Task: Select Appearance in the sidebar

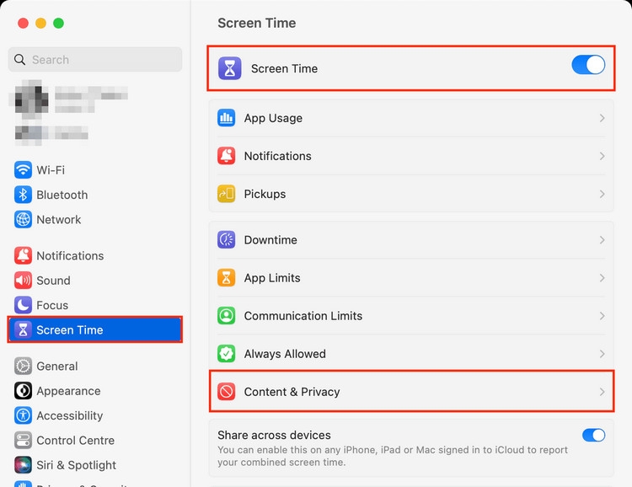Action: click(x=95, y=391)
